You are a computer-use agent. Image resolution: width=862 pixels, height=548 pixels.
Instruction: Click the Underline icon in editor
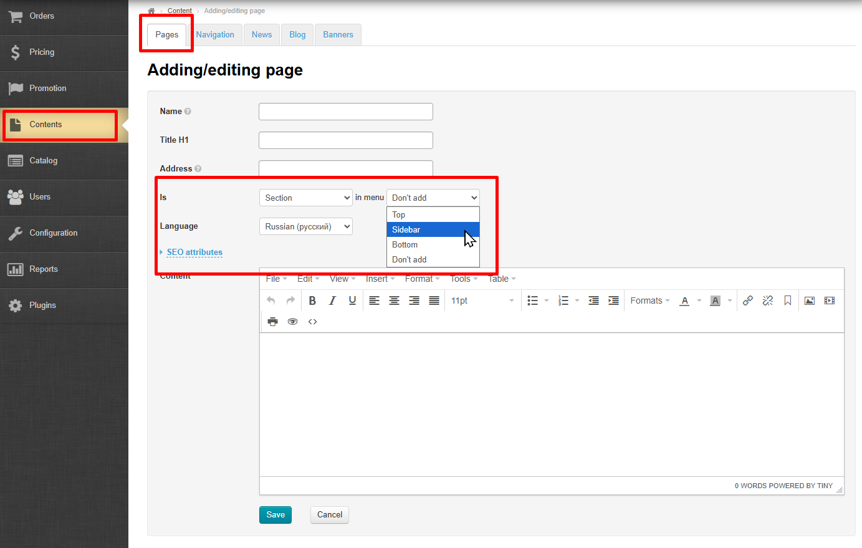coord(352,300)
